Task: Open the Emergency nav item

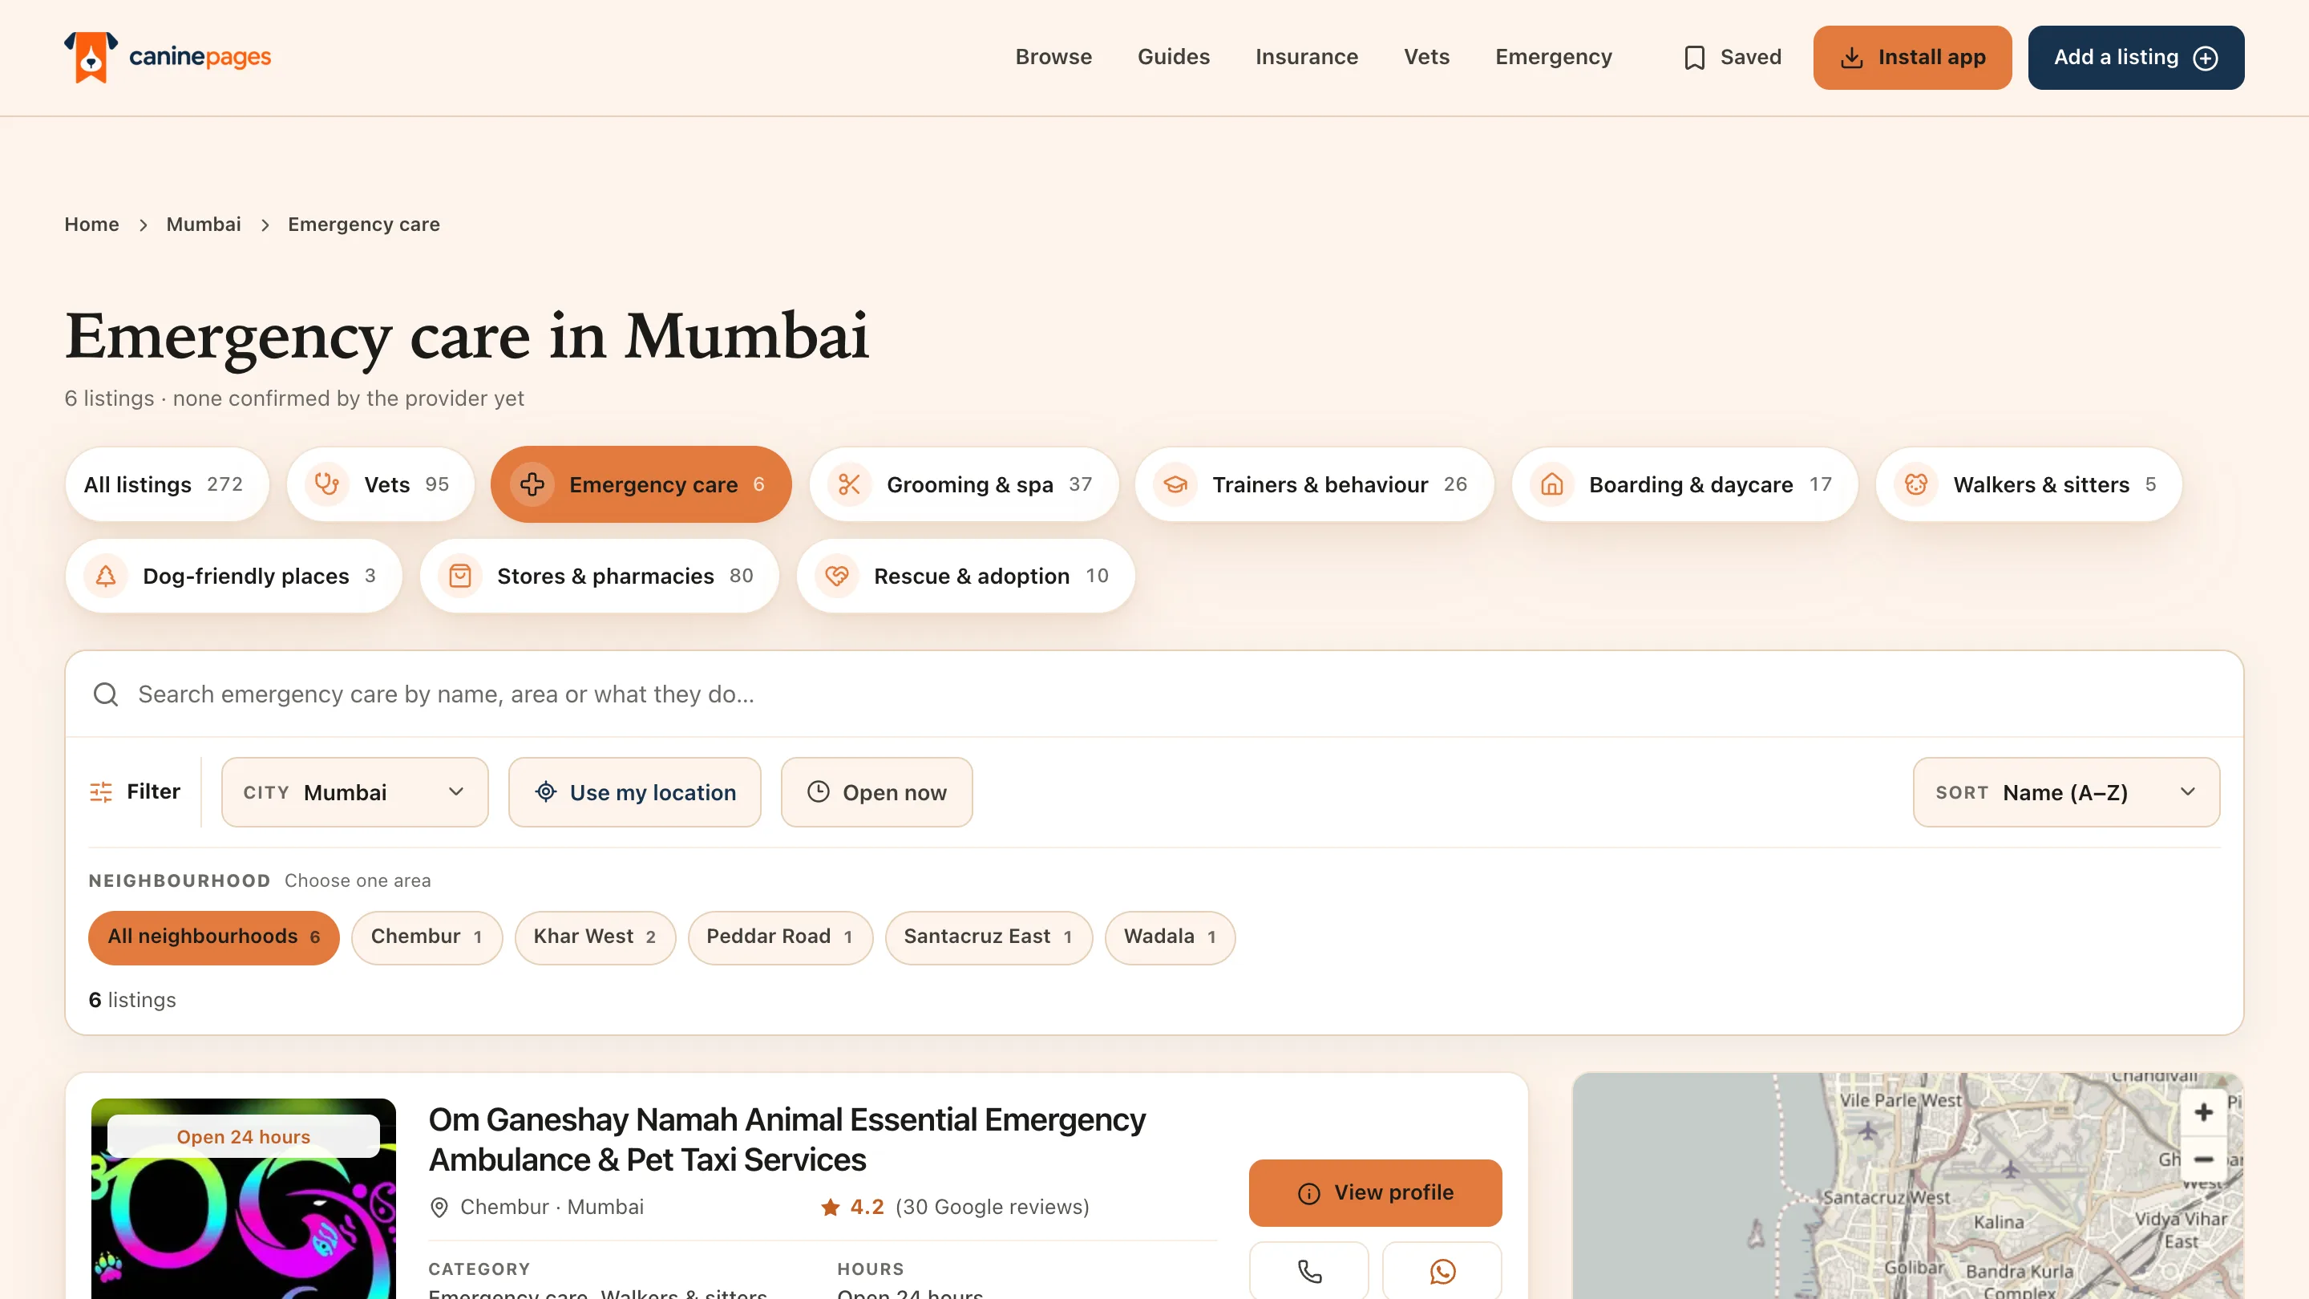Action: point(1554,58)
